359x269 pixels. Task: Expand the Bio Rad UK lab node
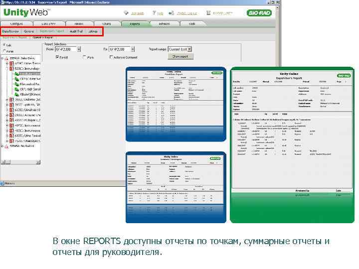point(2,146)
